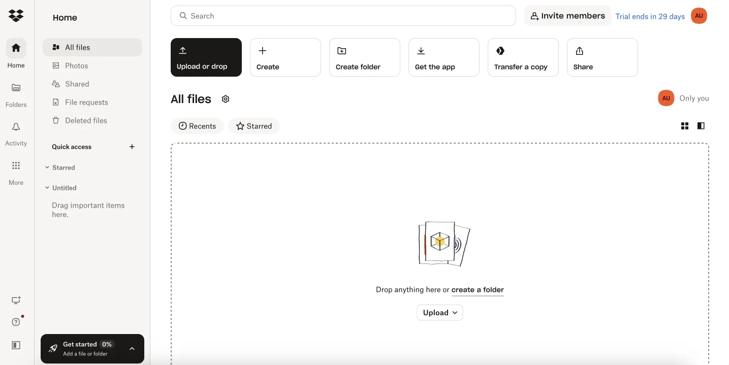Open Deleted files
729x365 pixels.
tap(85, 120)
